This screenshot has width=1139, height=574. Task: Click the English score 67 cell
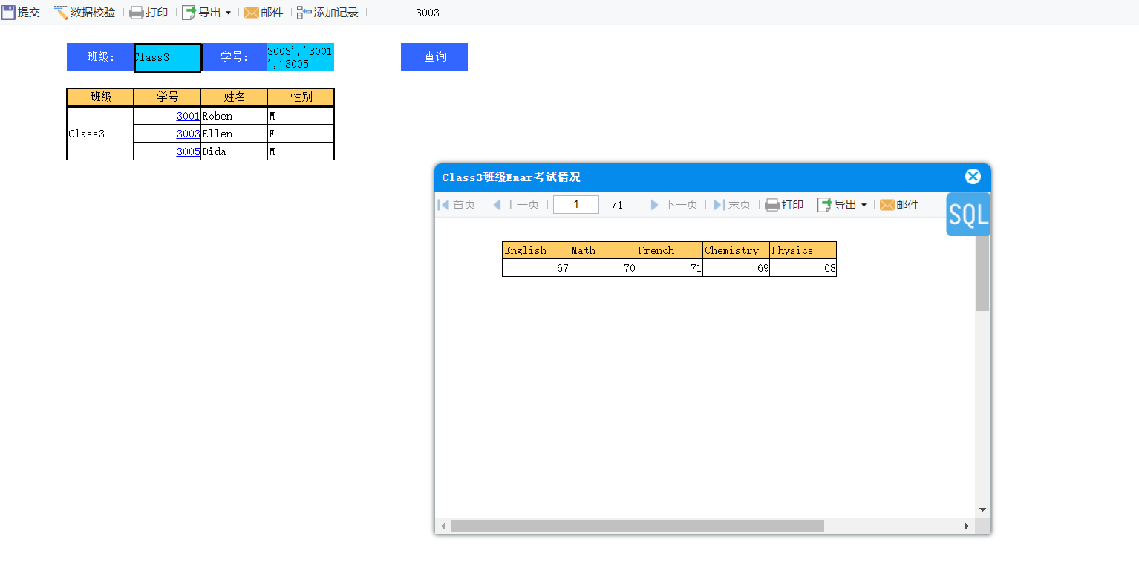pyautogui.click(x=535, y=268)
